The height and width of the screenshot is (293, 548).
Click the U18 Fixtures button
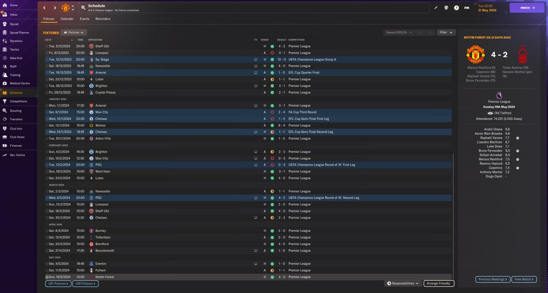86,284
